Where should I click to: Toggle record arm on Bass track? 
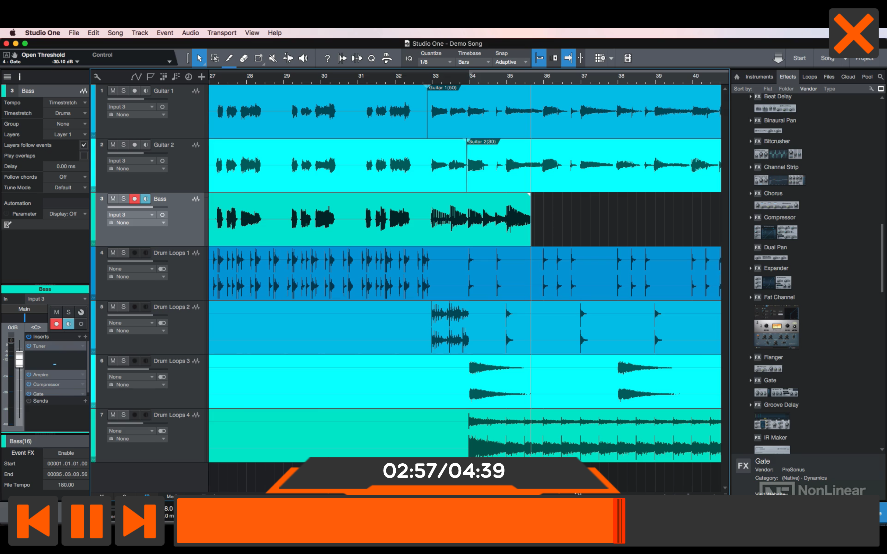pos(134,199)
